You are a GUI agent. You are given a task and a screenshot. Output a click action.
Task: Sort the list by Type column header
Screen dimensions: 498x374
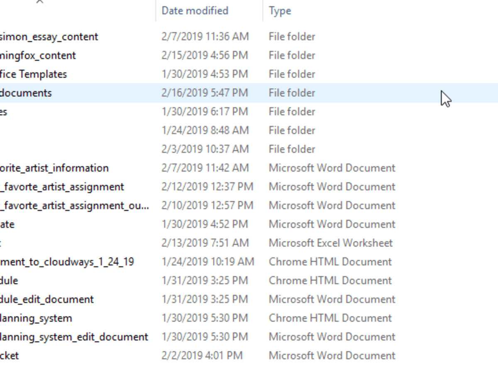tap(280, 10)
